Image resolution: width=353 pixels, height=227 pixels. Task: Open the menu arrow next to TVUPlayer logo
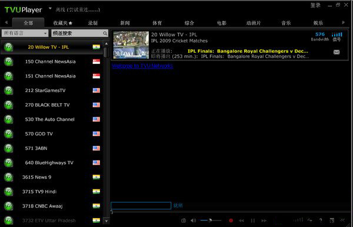click(x=50, y=9)
